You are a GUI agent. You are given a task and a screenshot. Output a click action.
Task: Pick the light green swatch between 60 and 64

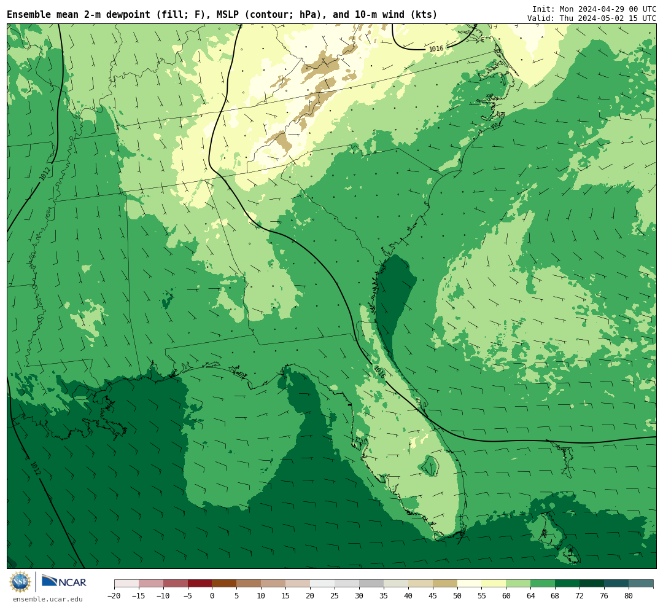[518, 584]
